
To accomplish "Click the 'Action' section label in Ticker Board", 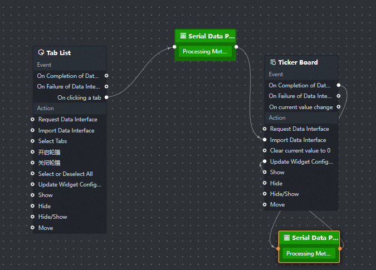I will 277,117.
